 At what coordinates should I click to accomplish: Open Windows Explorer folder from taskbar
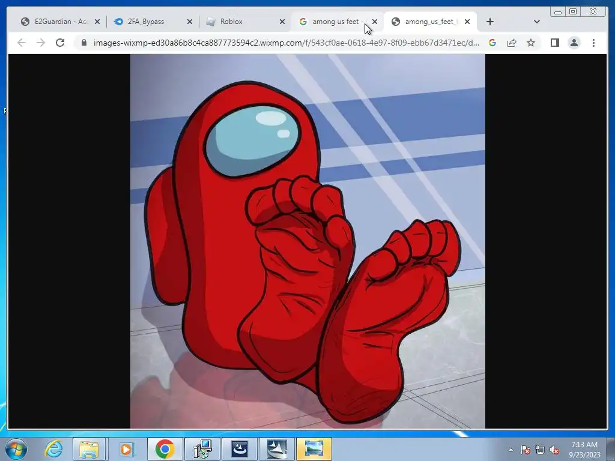point(89,449)
